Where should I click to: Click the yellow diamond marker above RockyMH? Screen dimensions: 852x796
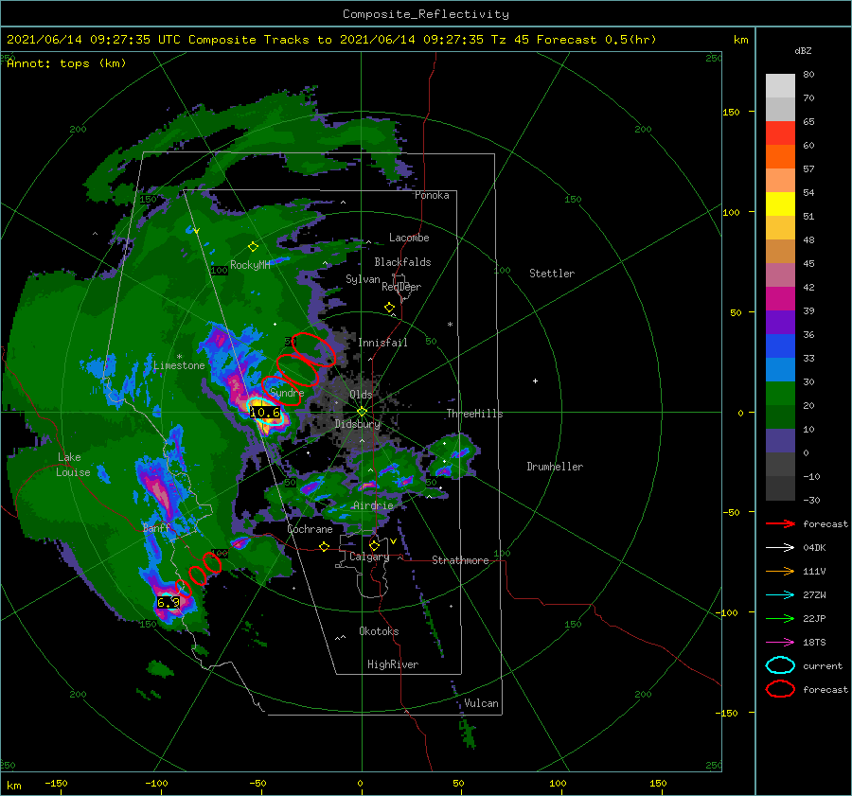[x=253, y=247]
